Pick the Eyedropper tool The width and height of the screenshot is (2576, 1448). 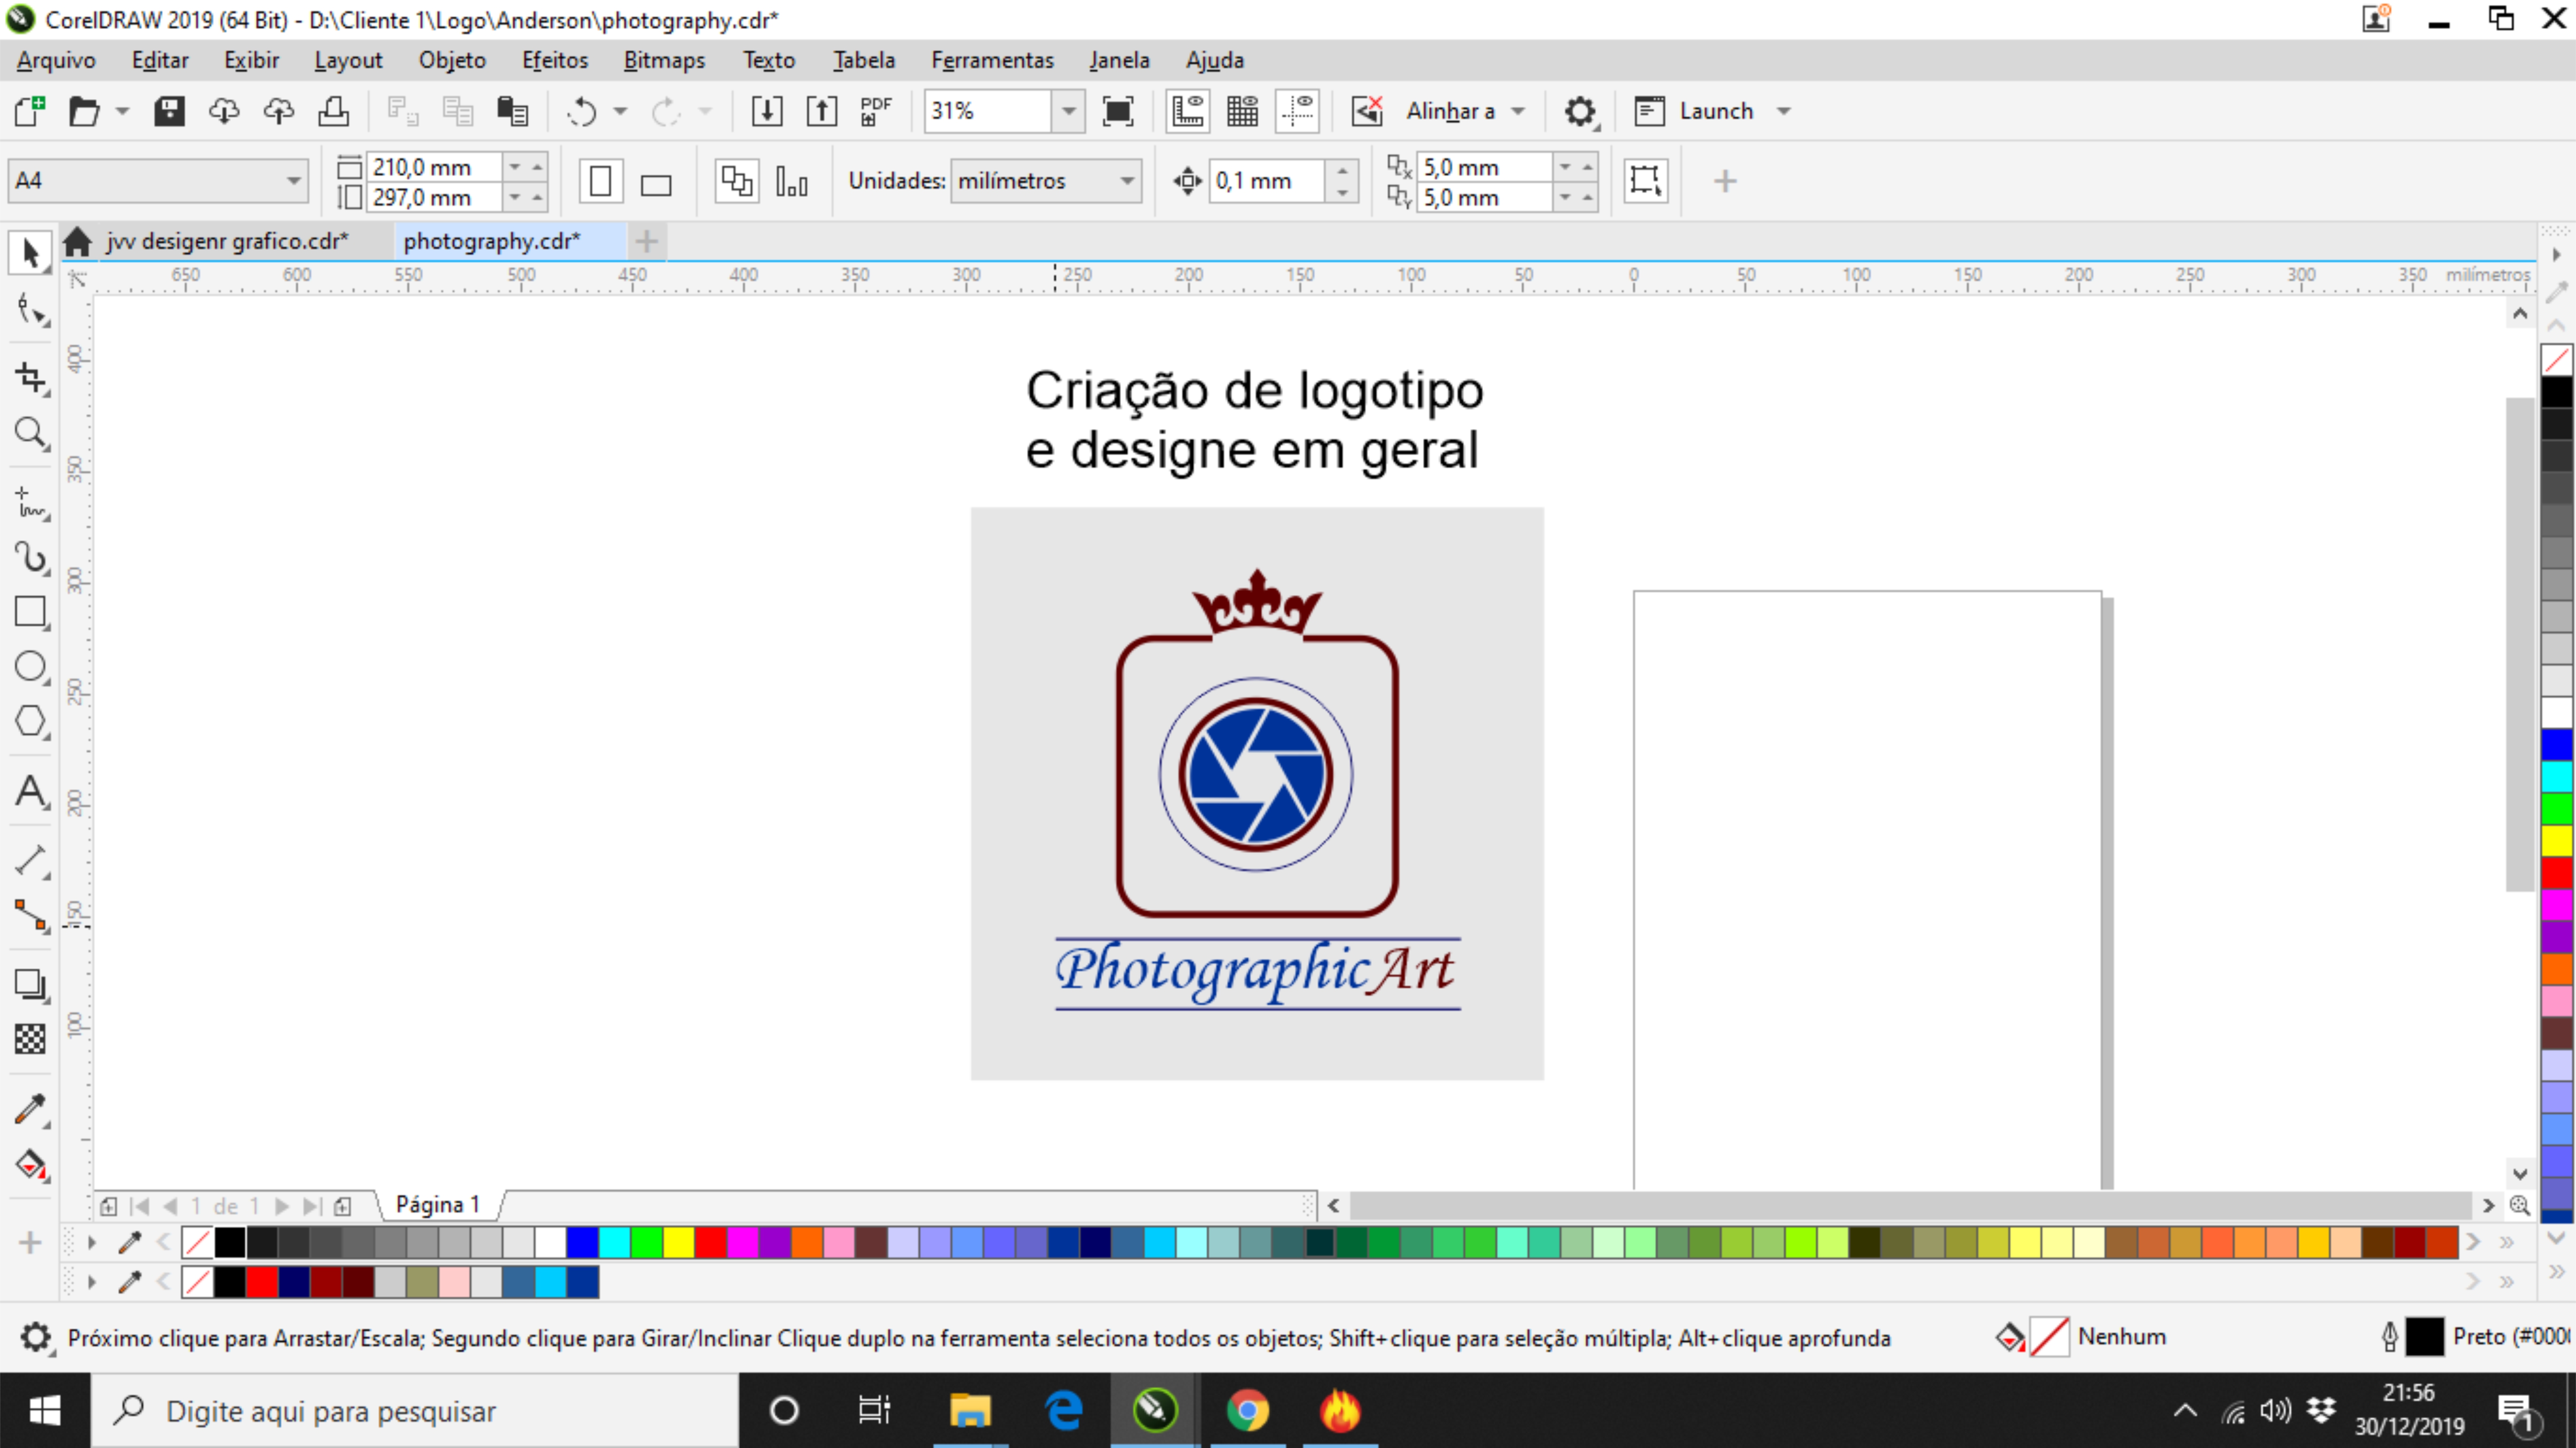point(30,1108)
